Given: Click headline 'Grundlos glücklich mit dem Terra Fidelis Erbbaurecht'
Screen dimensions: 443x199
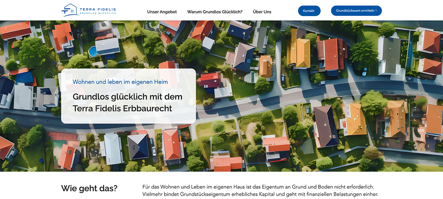Looking at the screenshot, I should (128, 103).
